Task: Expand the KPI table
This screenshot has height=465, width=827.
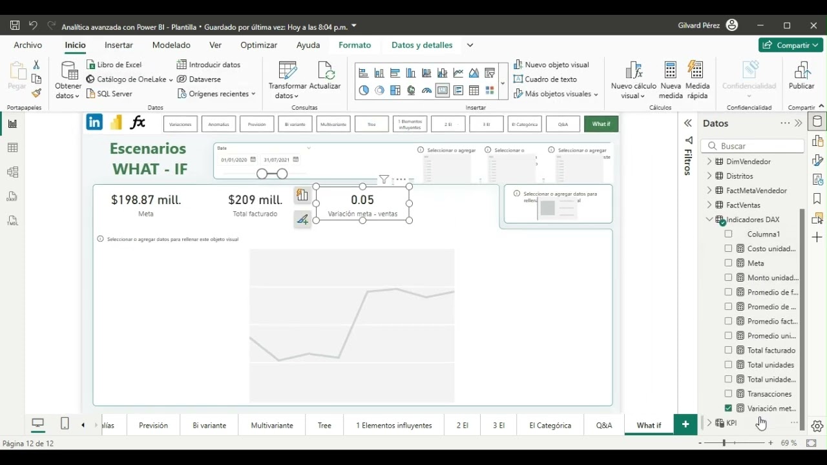Action: (709, 423)
